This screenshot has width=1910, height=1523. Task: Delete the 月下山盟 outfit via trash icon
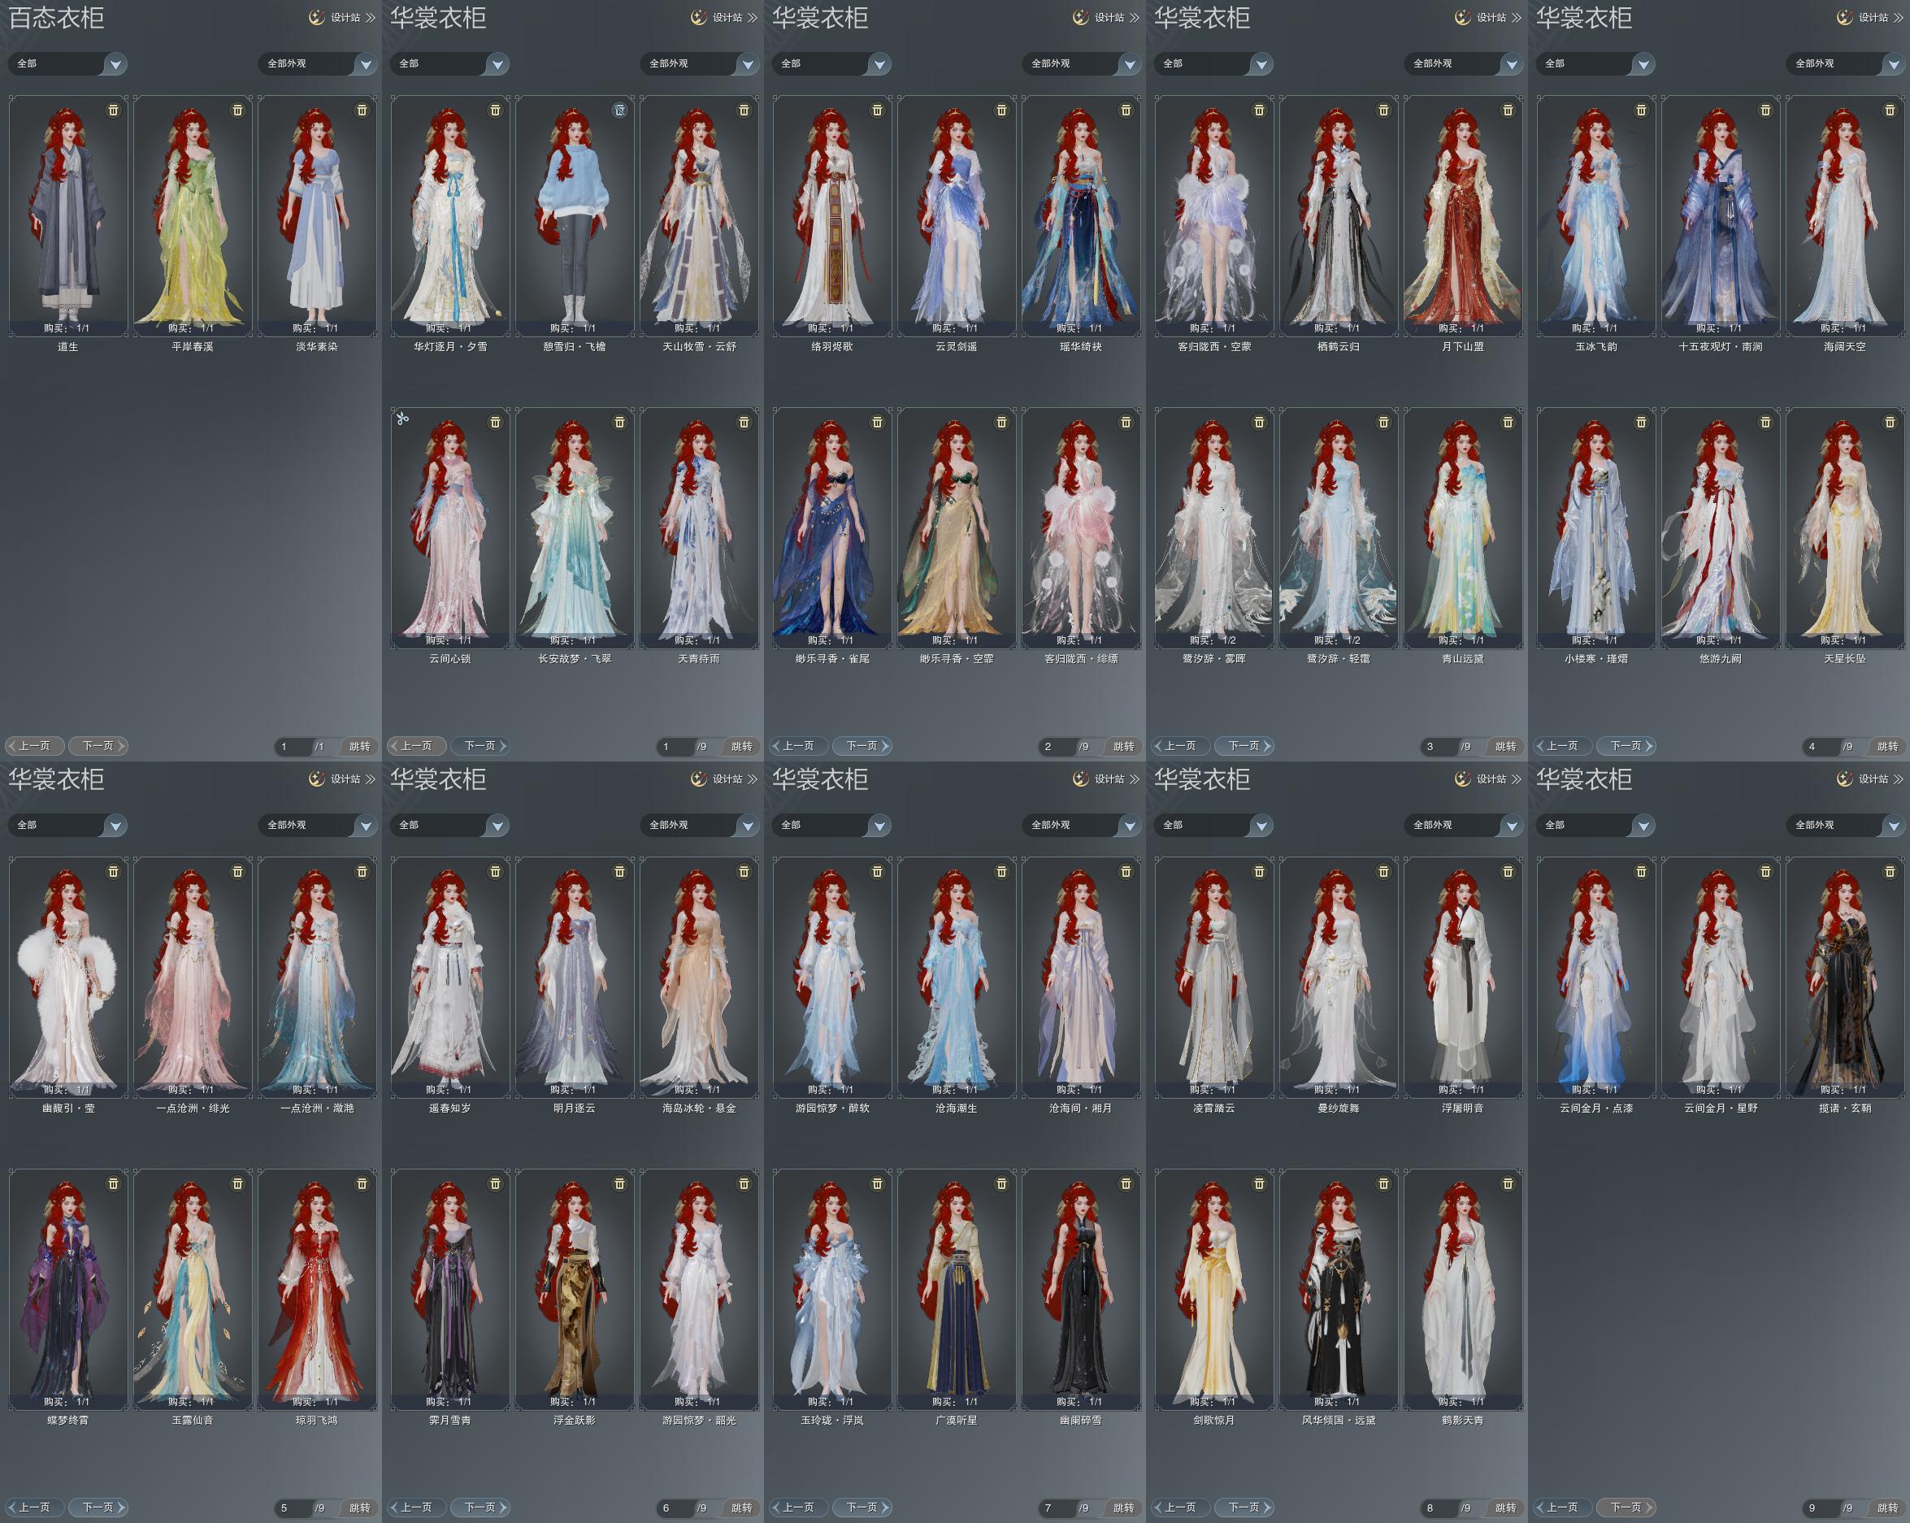point(1508,110)
